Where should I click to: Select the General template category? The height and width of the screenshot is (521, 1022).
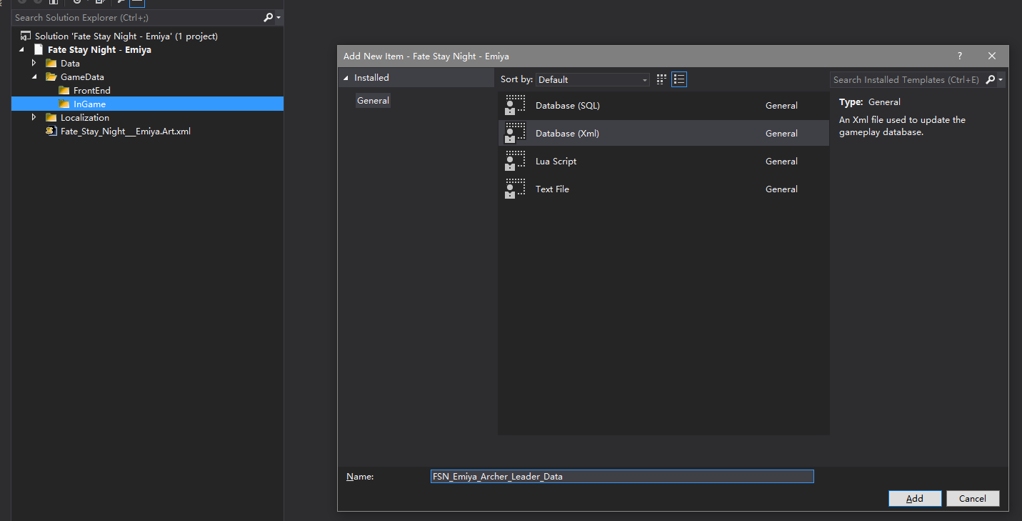coord(373,101)
